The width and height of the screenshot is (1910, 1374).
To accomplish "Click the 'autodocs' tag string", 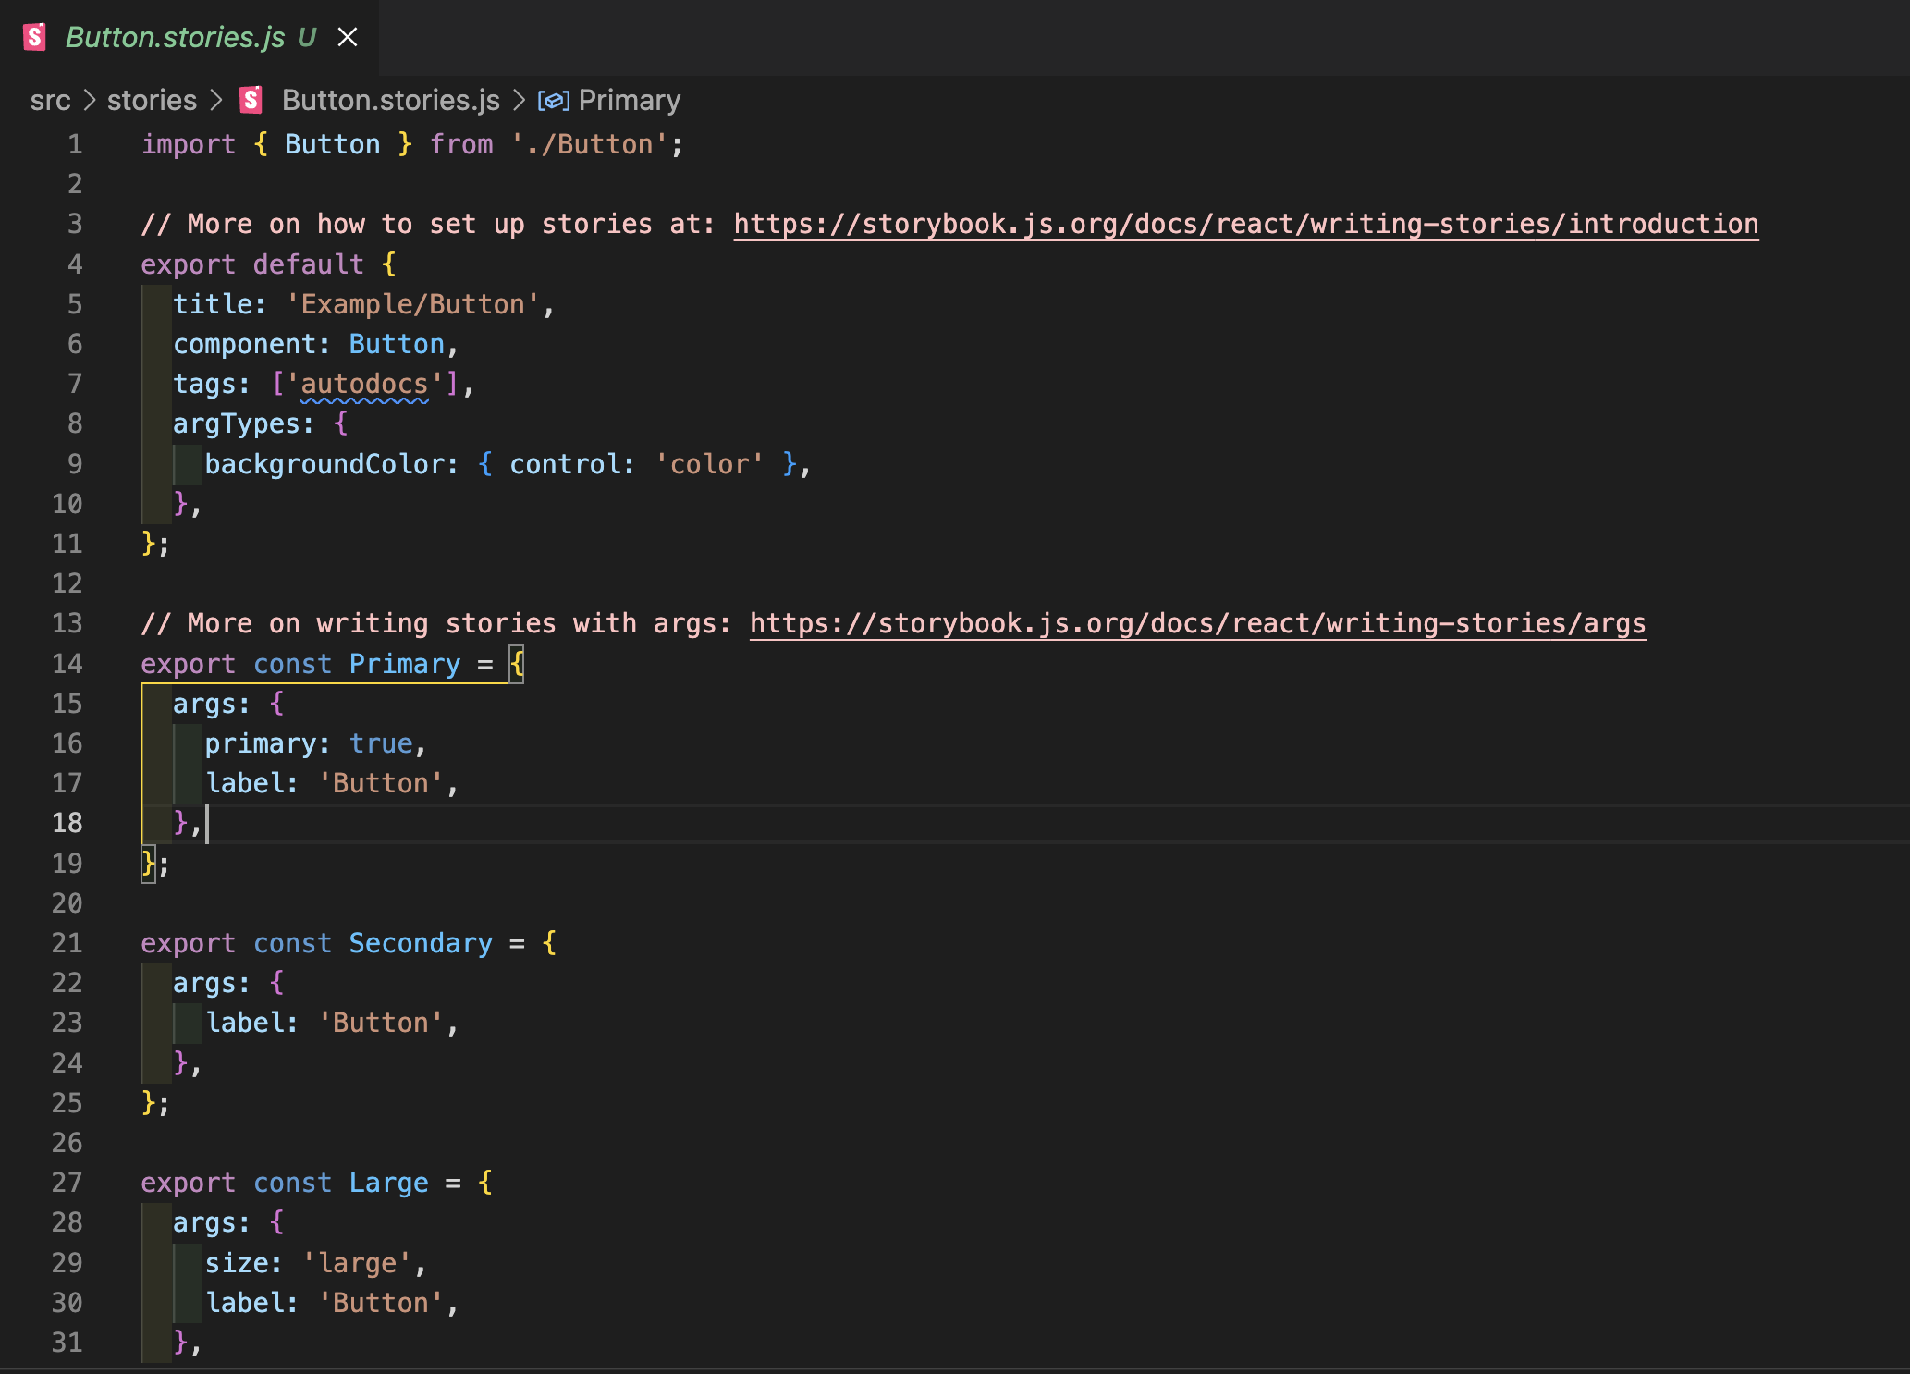I will (x=364, y=384).
